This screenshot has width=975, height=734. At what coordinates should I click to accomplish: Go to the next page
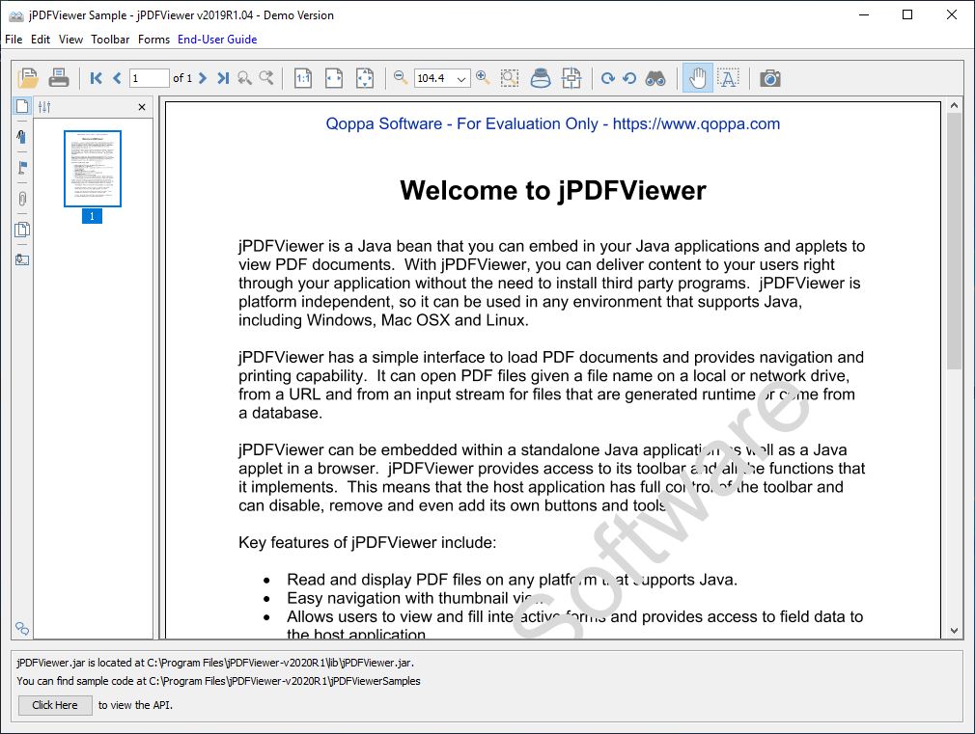tap(202, 78)
